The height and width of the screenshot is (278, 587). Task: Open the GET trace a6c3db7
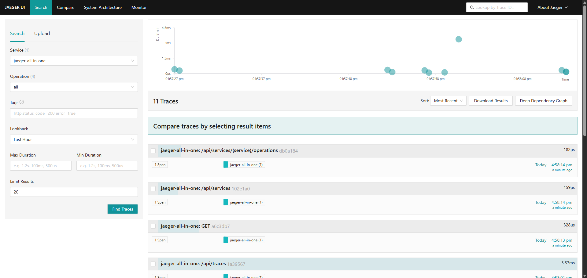(195, 226)
